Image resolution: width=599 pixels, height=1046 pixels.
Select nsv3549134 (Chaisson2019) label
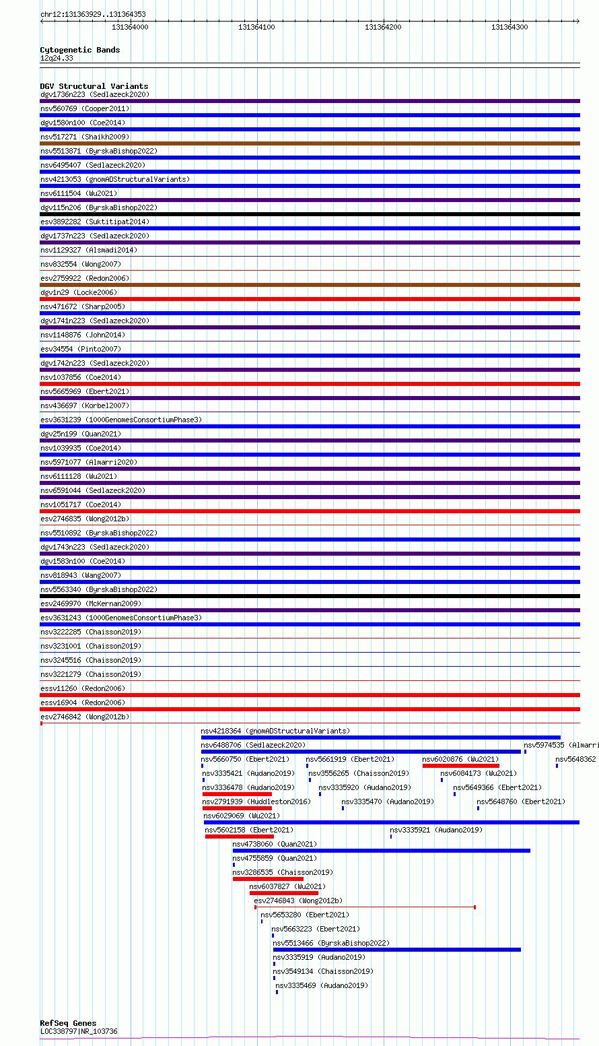[x=323, y=971]
